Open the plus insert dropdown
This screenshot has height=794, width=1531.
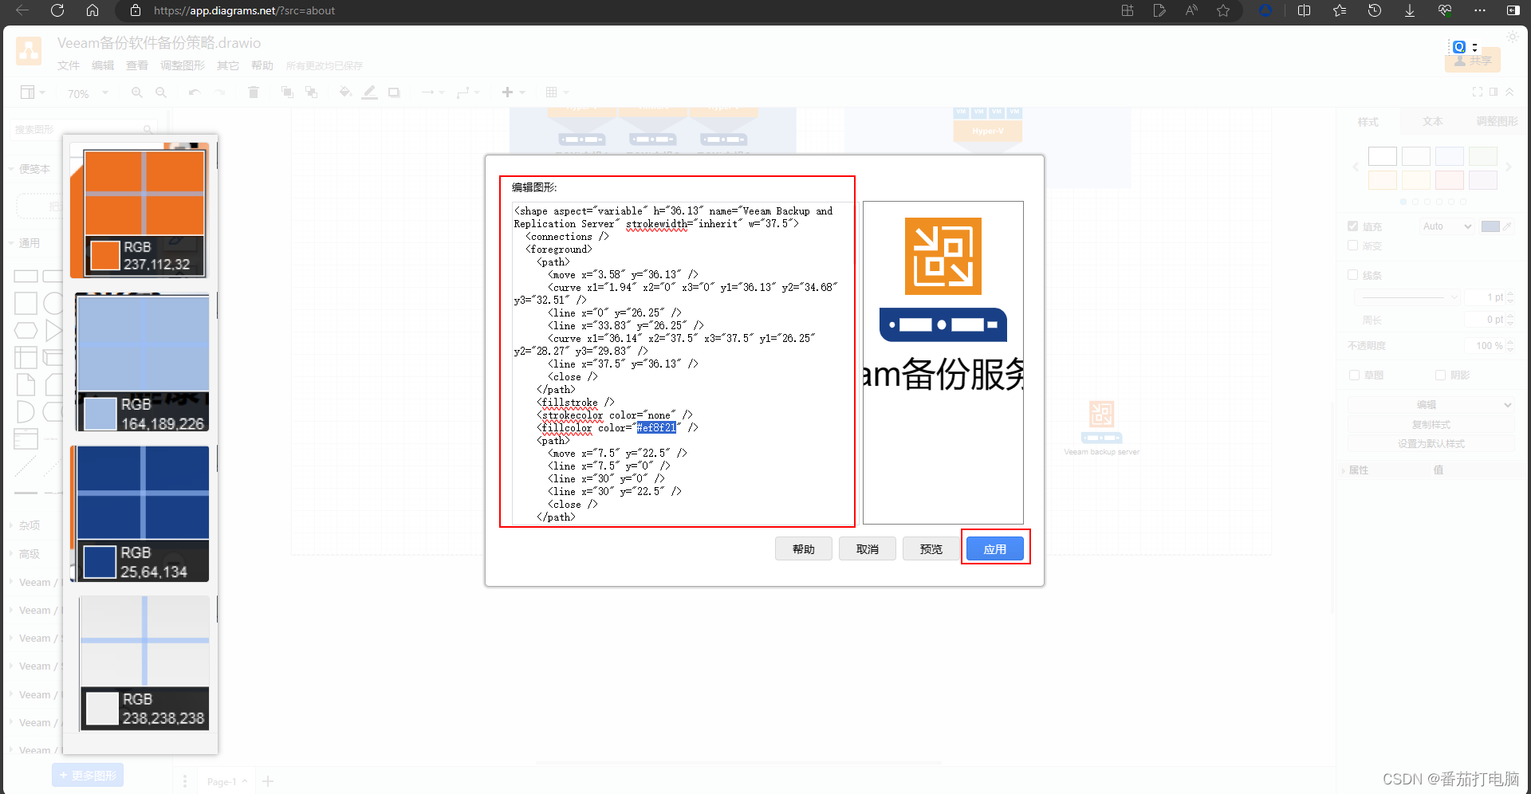point(514,92)
